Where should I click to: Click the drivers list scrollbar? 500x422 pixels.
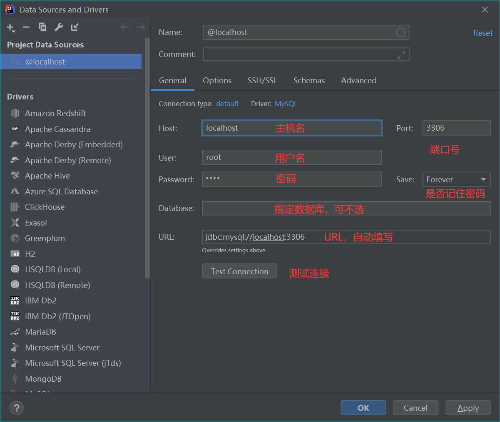pos(147,158)
